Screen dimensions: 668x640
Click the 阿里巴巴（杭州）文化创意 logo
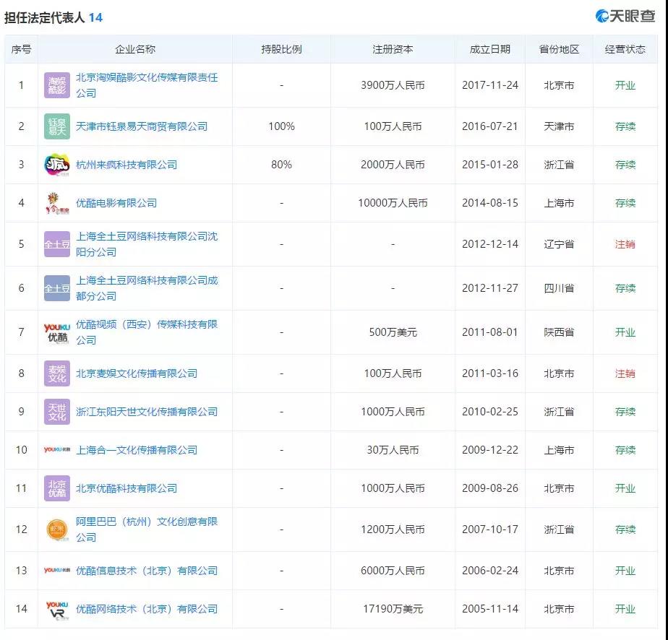point(57,529)
